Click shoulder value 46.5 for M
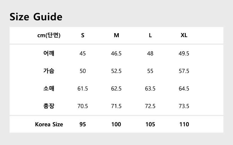This screenshot has height=145, width=233. (x=116, y=53)
